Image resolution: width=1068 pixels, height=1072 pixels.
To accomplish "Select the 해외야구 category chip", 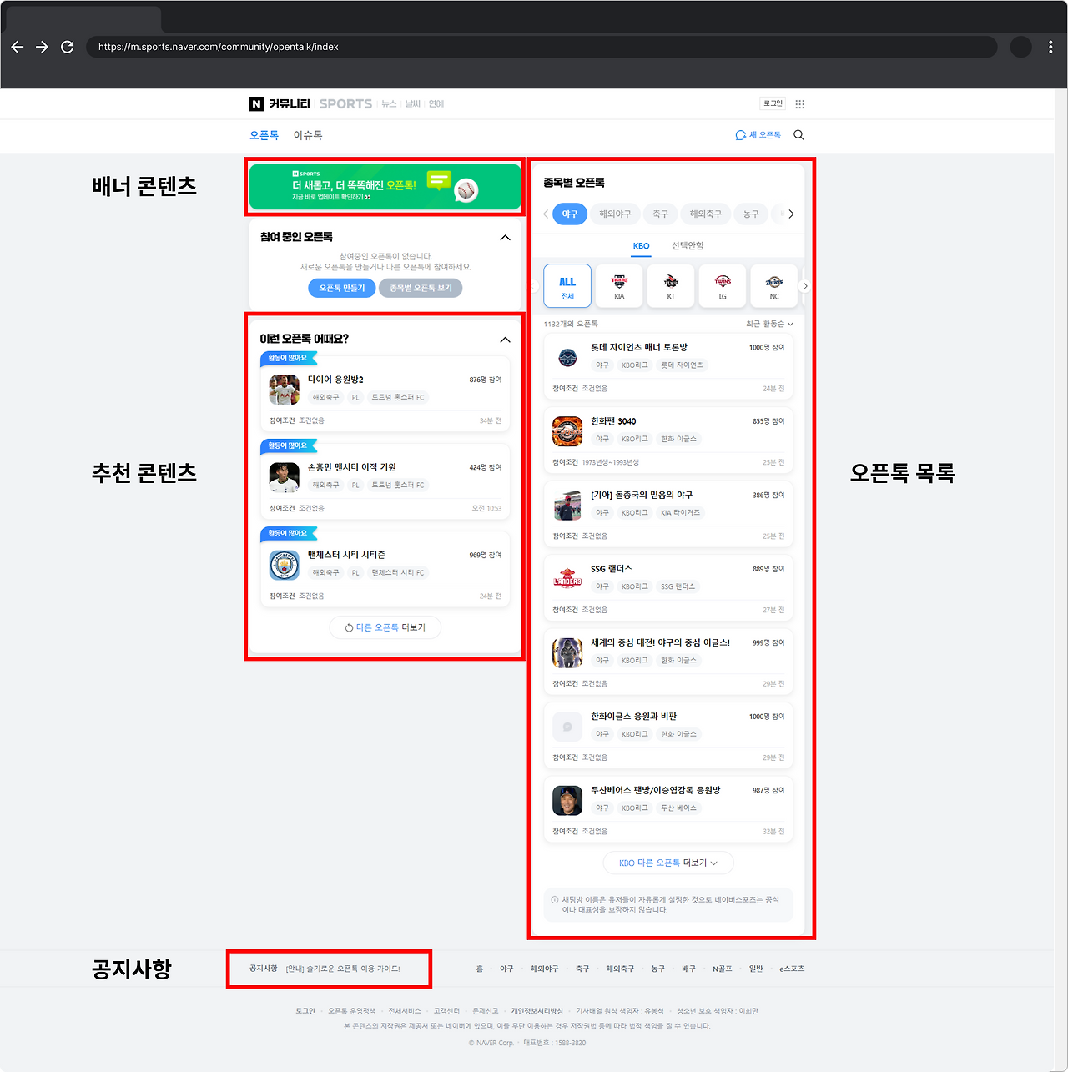I will pos(615,214).
